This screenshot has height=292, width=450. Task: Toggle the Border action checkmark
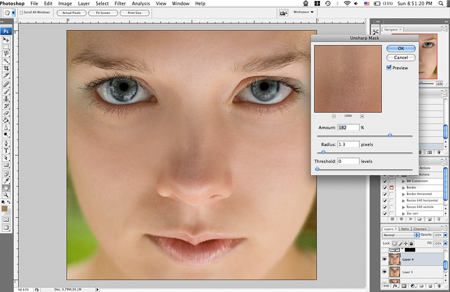pos(385,188)
